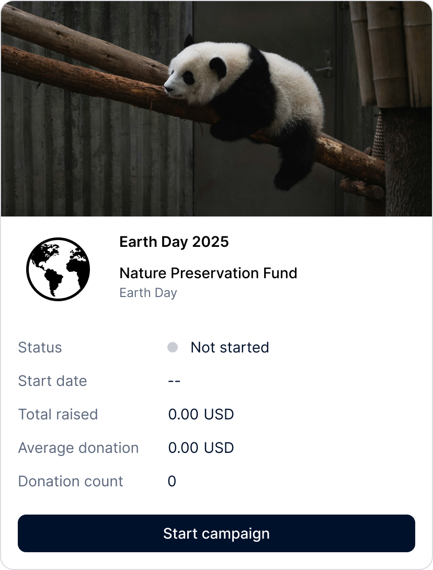Click the Average donation label
This screenshot has width=433, height=570.
[x=78, y=448]
